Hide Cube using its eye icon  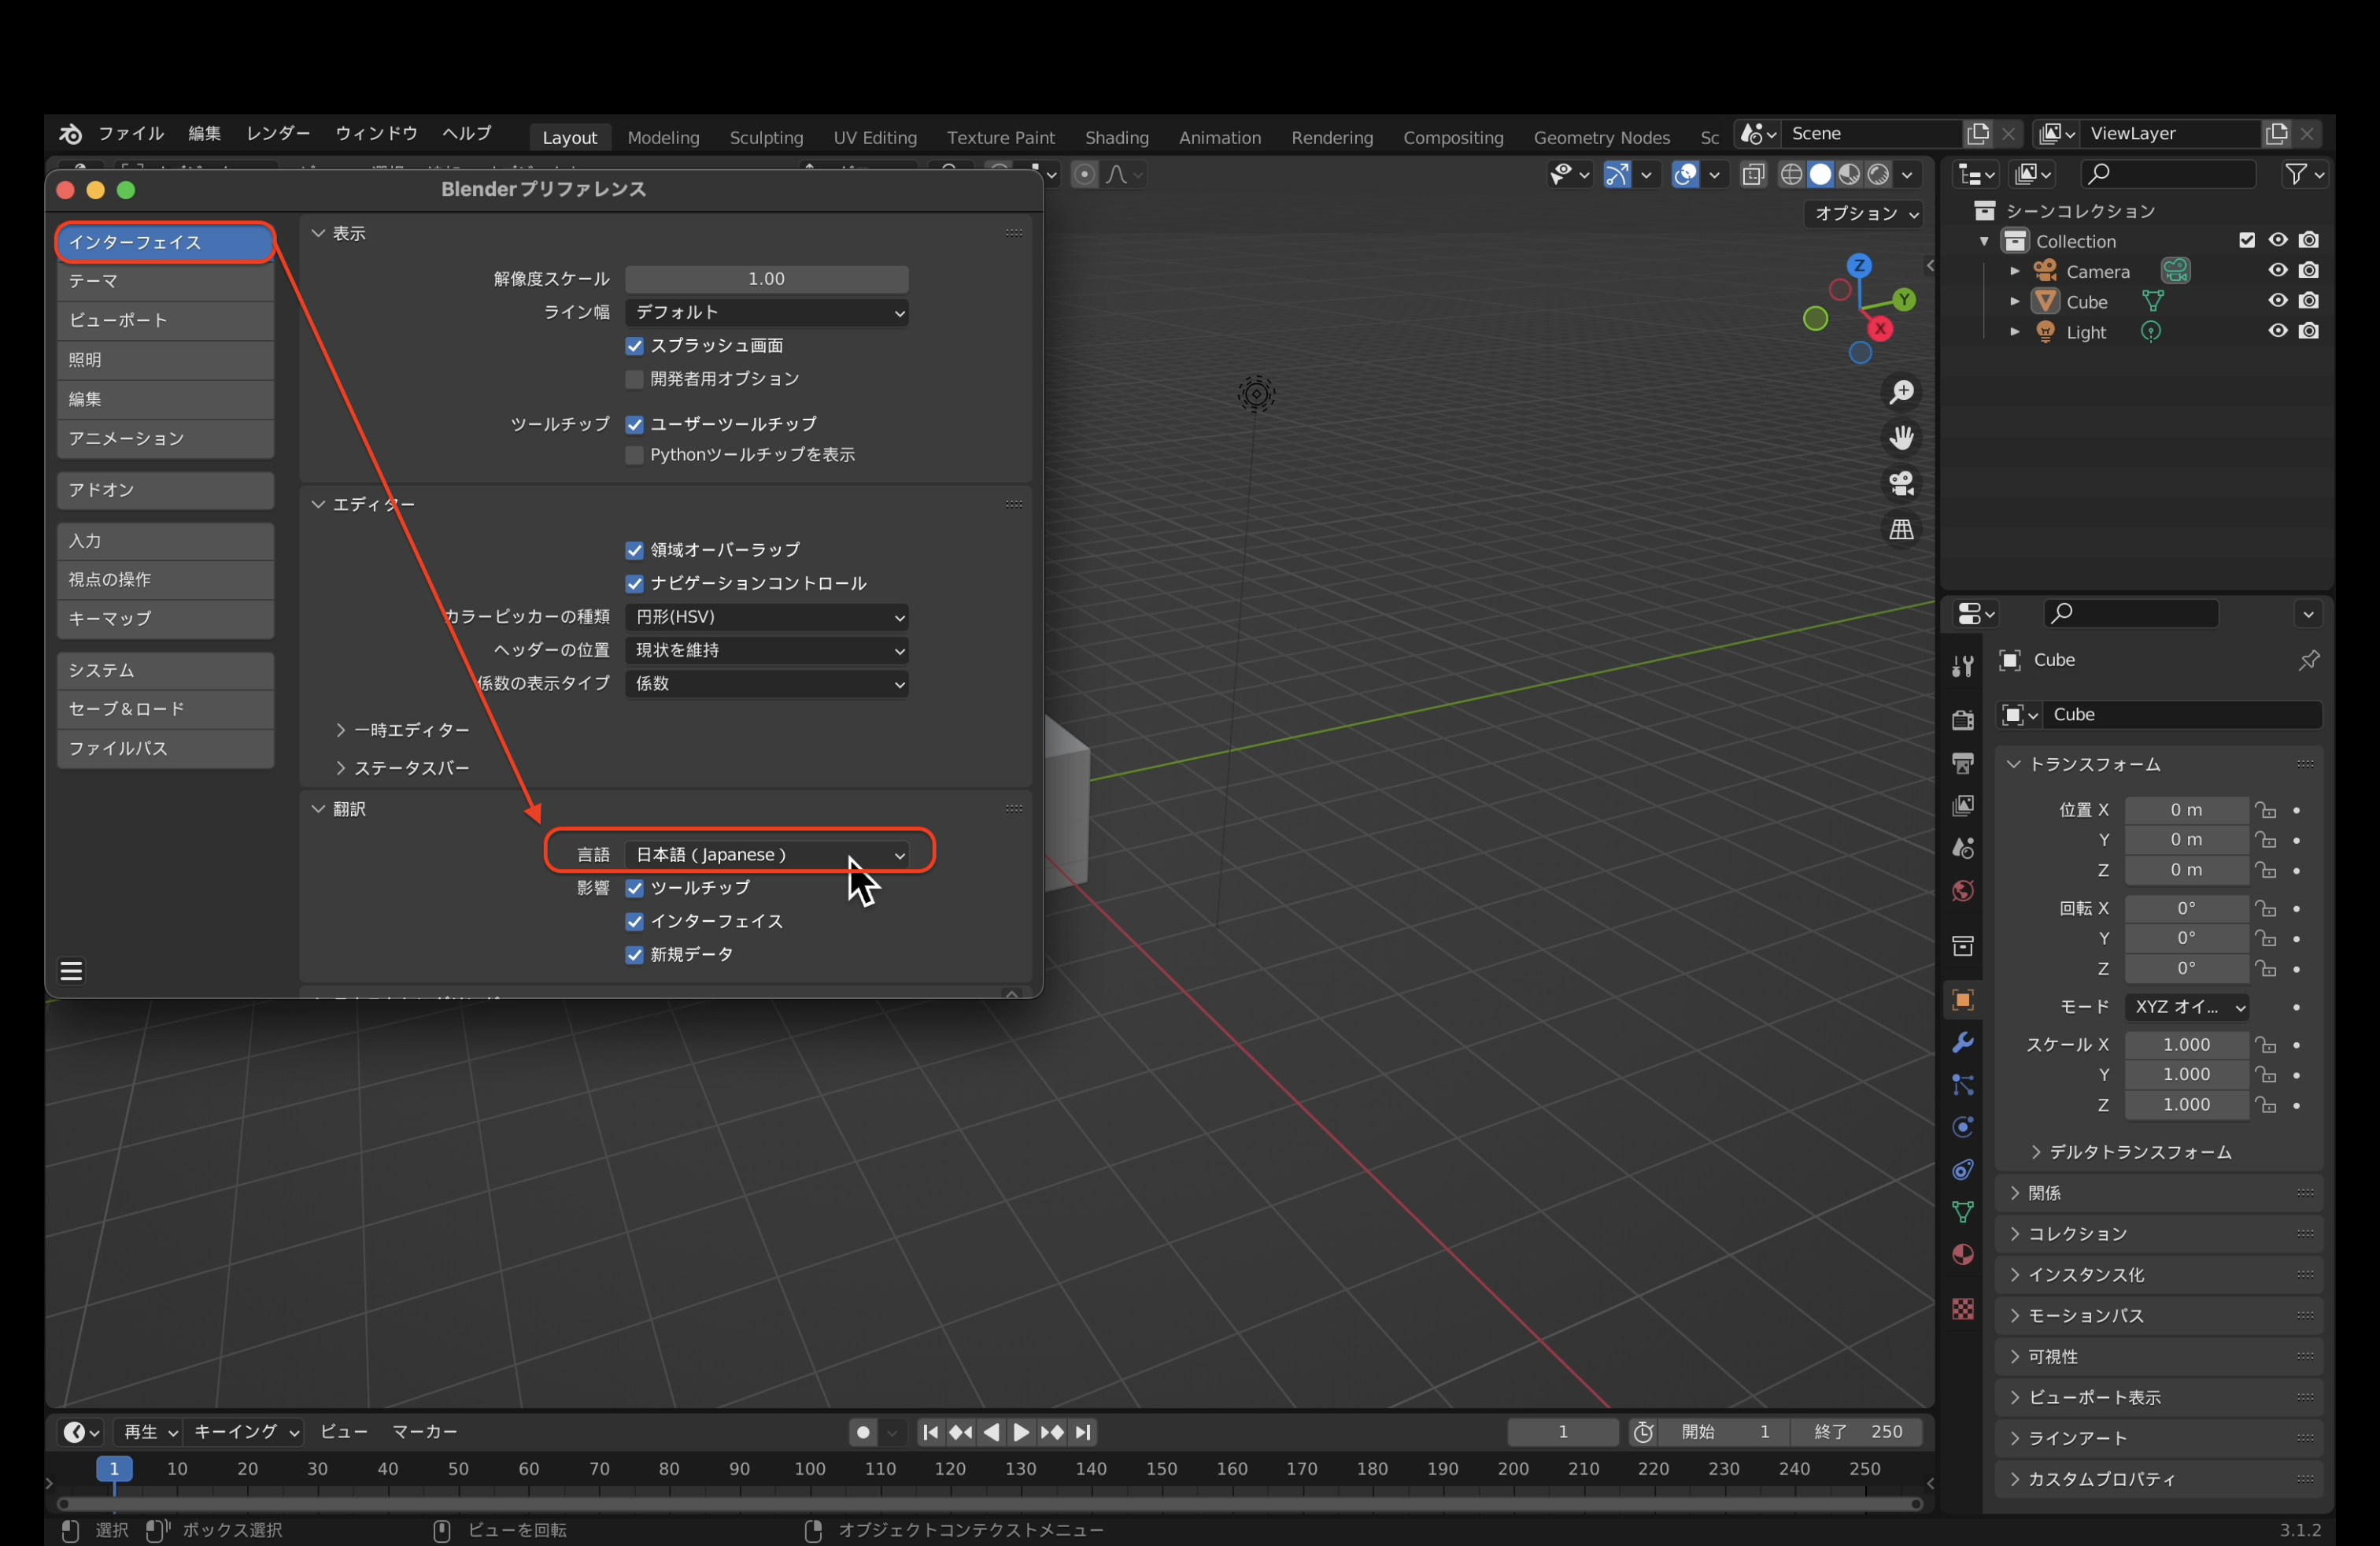pyautogui.click(x=2278, y=301)
